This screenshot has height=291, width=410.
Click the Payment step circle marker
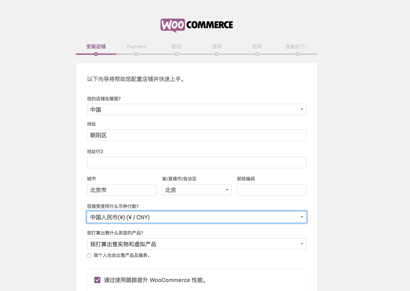[136, 54]
